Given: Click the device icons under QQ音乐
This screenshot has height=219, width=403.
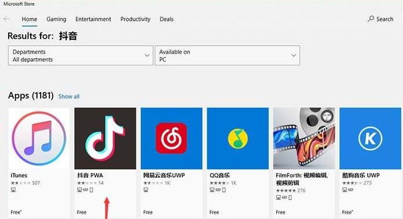Looking at the screenshot, I should [218, 190].
